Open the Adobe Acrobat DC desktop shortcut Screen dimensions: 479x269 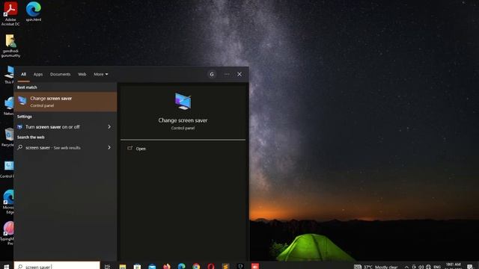[10, 13]
